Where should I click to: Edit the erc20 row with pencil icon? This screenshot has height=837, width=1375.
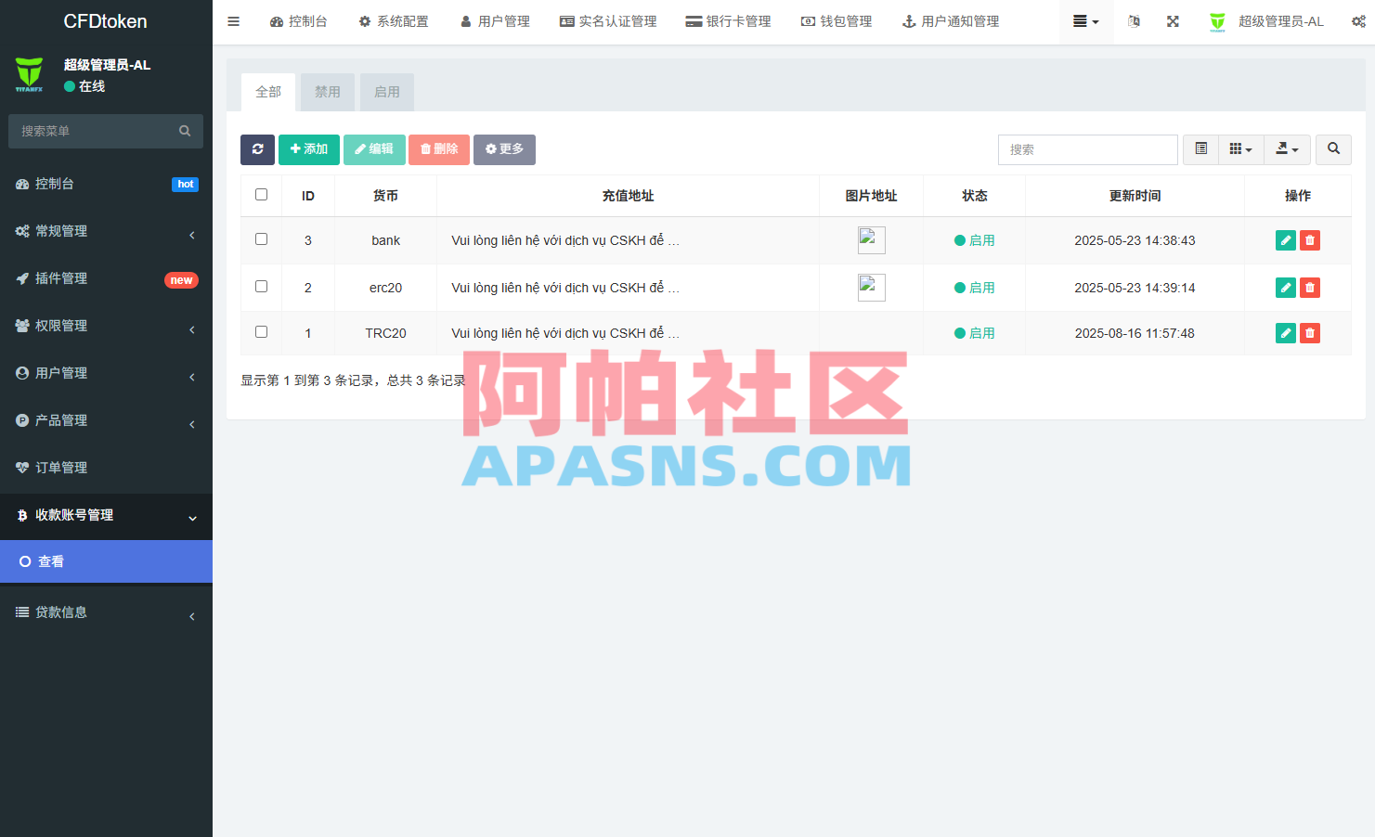(1286, 288)
